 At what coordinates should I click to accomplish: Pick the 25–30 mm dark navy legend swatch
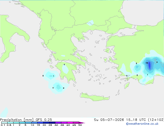[x=52, y=123]
